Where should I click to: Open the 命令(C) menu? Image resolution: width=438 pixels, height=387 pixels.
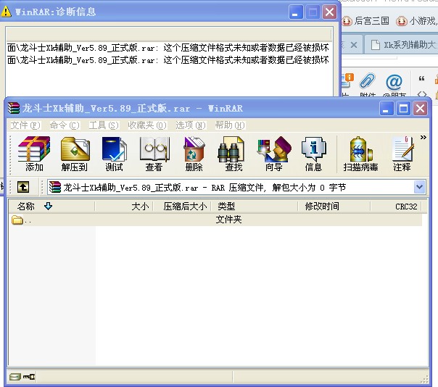coord(65,125)
